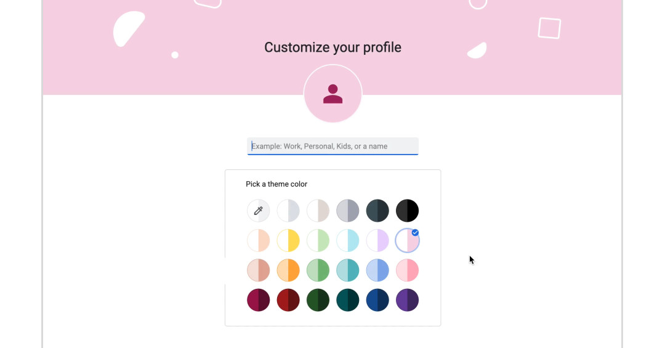This screenshot has width=665, height=348.
Task: Choose the light green theme swatch
Action: coord(318,240)
